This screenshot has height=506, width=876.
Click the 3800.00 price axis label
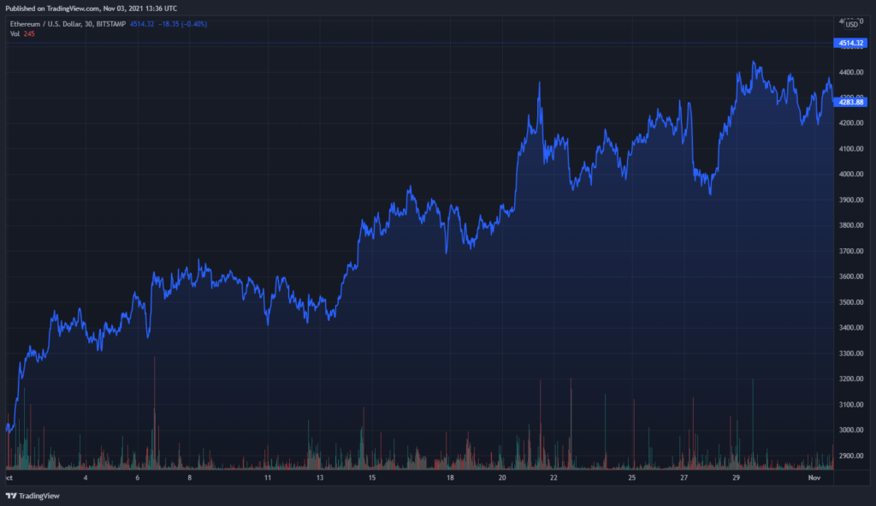click(x=851, y=225)
